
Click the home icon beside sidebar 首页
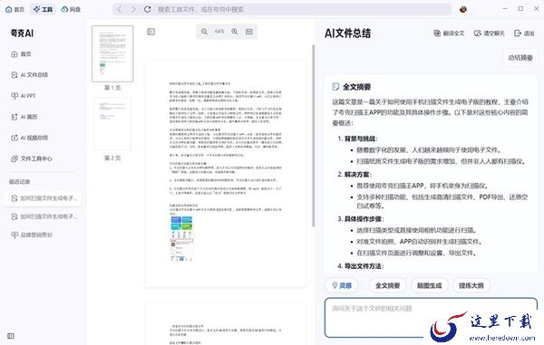click(15, 54)
